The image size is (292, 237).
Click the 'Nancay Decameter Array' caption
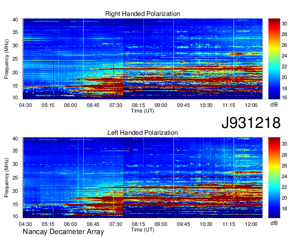(x=63, y=232)
